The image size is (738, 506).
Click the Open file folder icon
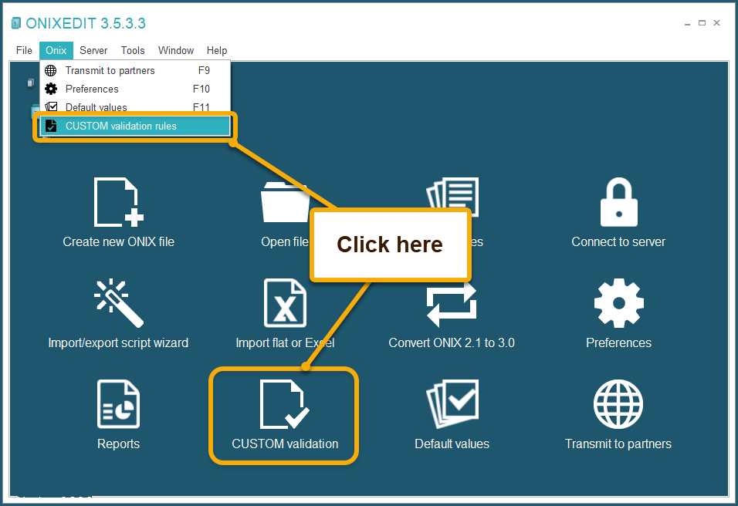[284, 202]
